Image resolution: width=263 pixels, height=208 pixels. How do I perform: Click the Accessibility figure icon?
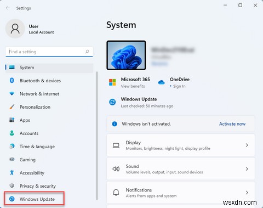click(12, 172)
